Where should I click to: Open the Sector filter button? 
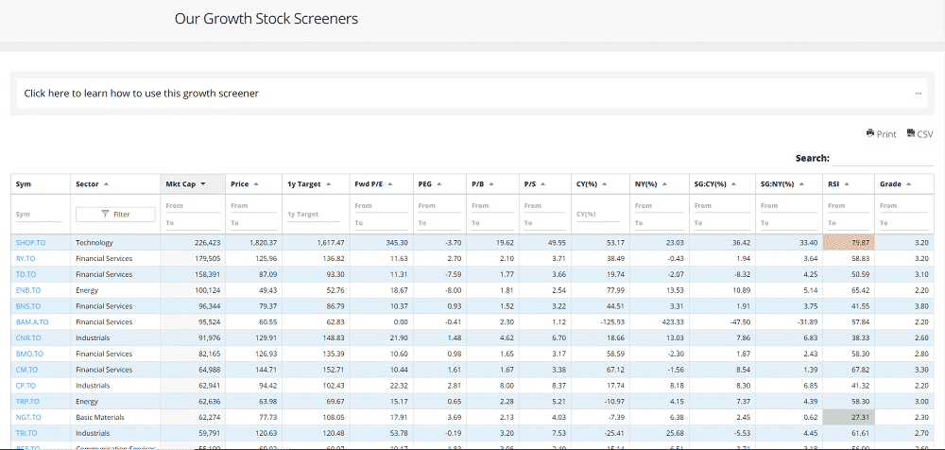pyautogui.click(x=115, y=215)
